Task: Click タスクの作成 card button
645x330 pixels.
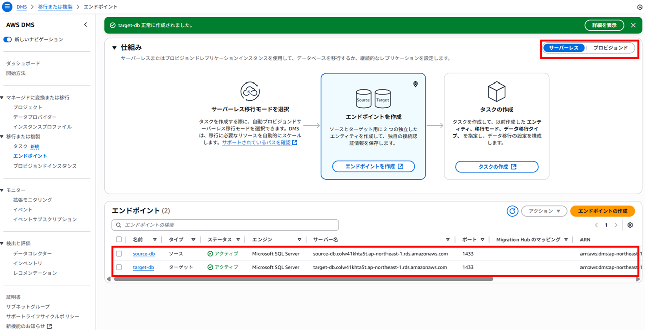Action: click(x=497, y=167)
